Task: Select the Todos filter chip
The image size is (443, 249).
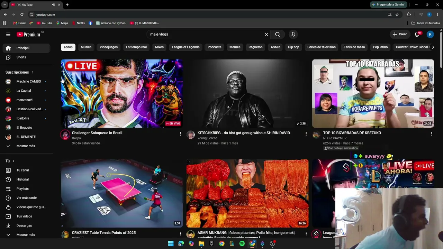Action: point(68,47)
